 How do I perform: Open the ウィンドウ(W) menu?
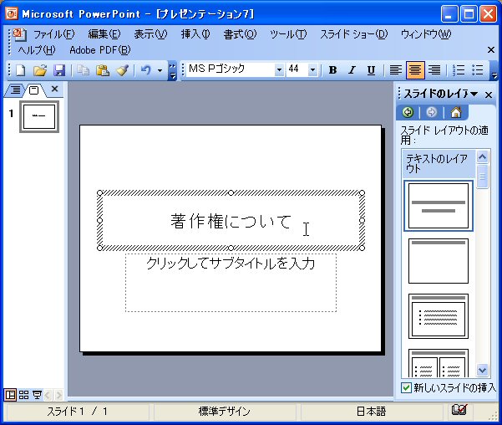click(x=426, y=34)
